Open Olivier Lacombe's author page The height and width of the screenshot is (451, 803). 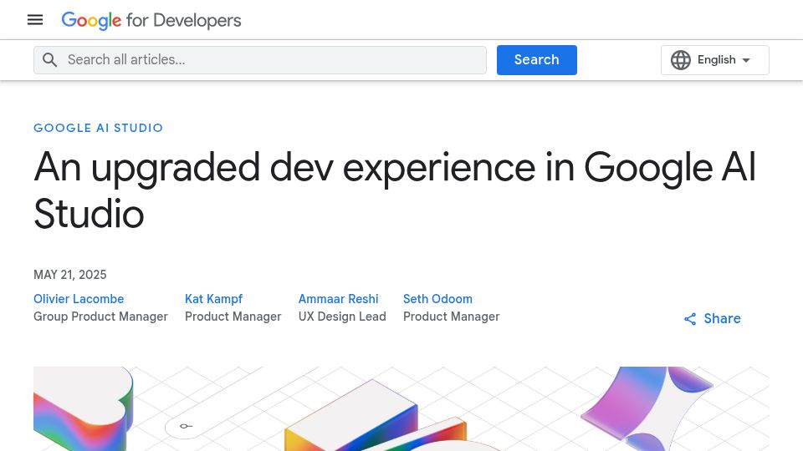[79, 299]
